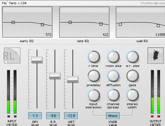Click the r.time knob
Viewport: 165px width, 126px height.
(94, 57)
